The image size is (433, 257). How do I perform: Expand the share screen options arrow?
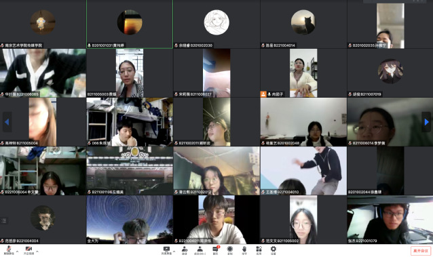click(174, 252)
